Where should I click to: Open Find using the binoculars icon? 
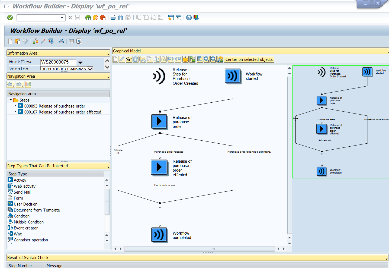(x=121, y=17)
